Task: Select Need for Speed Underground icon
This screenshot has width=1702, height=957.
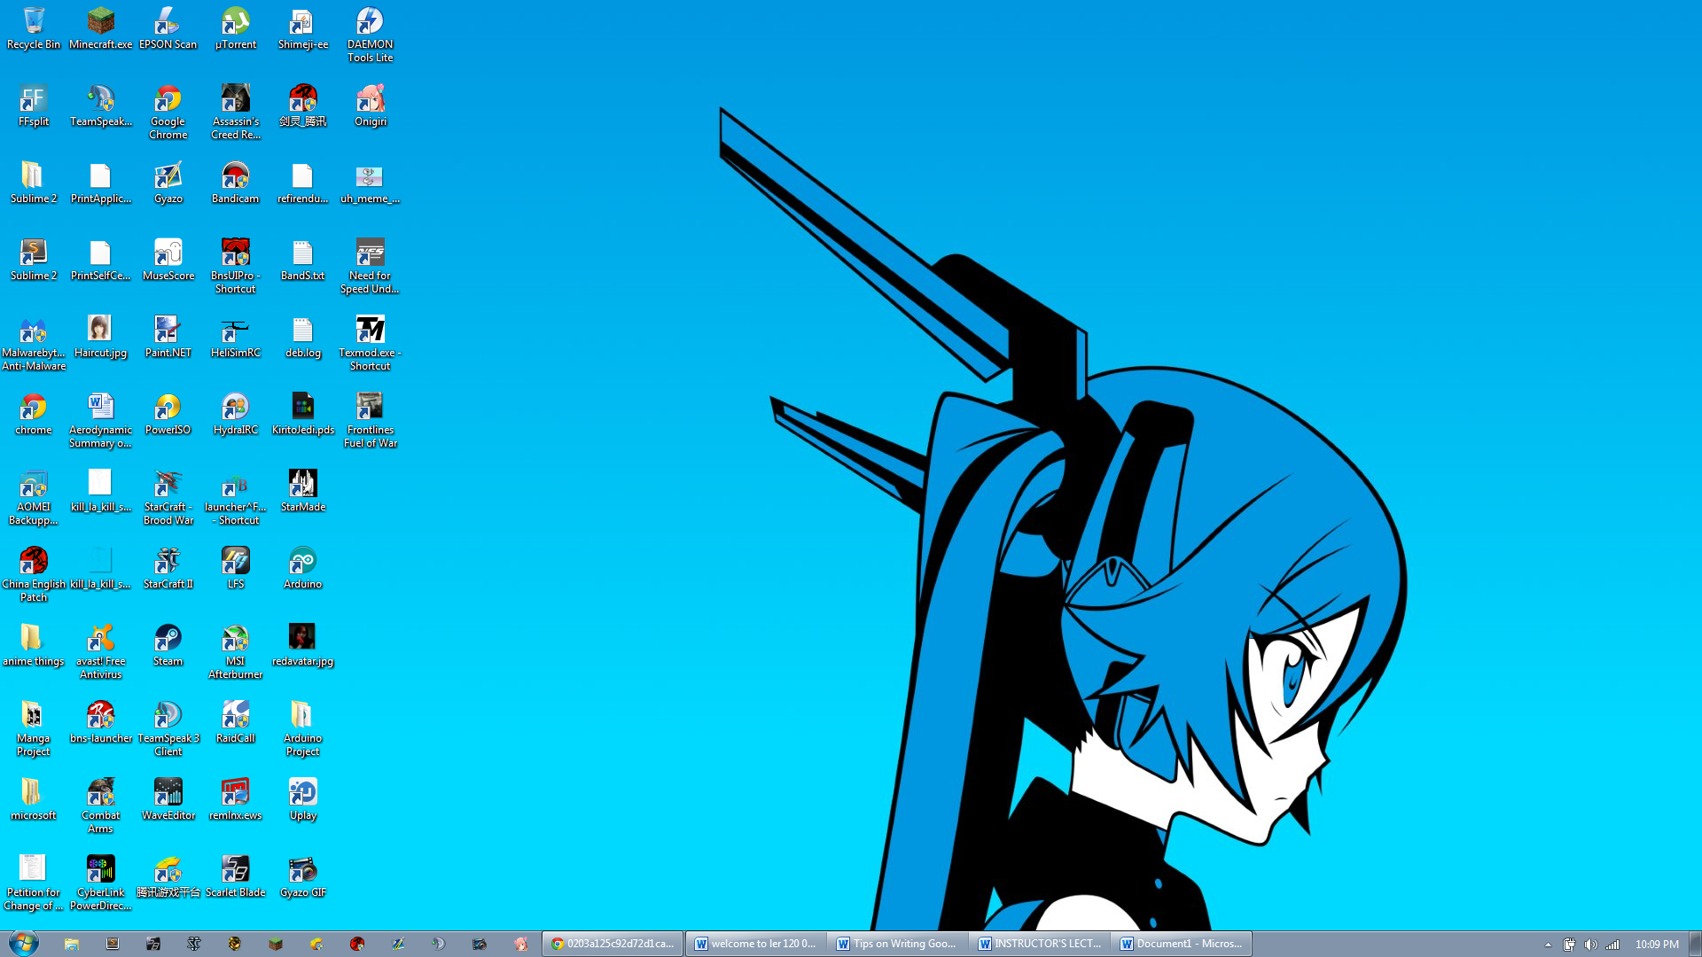Action: [x=370, y=266]
